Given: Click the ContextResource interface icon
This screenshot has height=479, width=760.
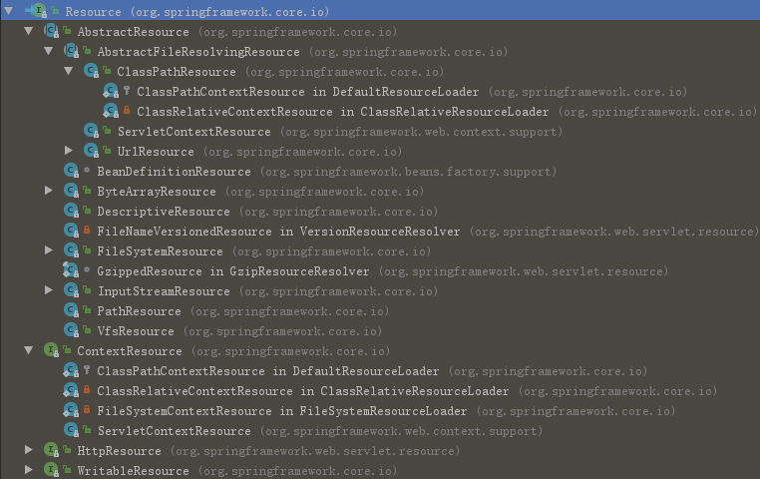Looking at the screenshot, I should click(x=51, y=351).
